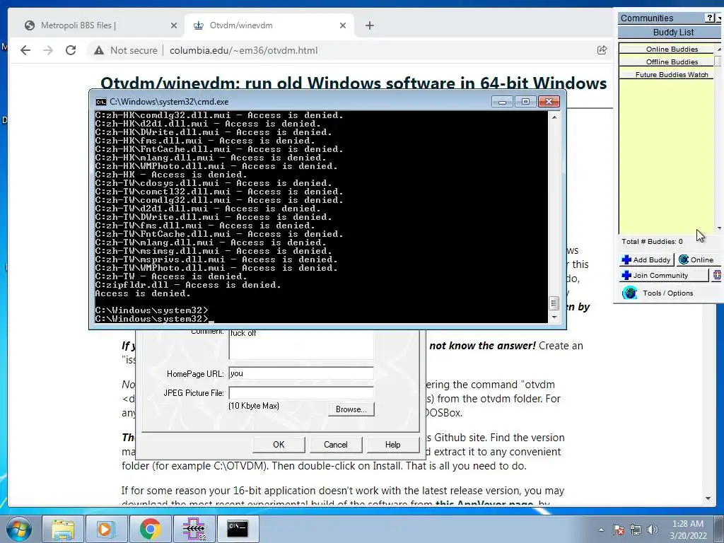Click cmd window scroll down arrow
Viewport: 724px width, 543px height.
pyautogui.click(x=554, y=317)
